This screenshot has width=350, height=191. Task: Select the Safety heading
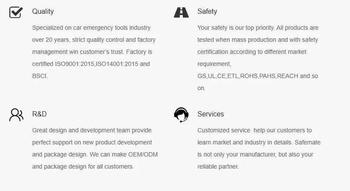[207, 12]
